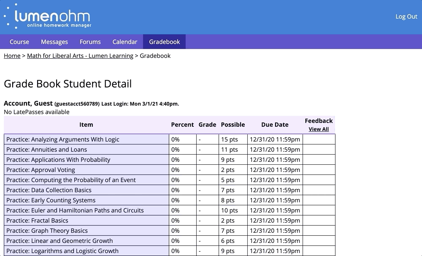
Task: Click Practice: Early Counting Systems item
Action: (x=51, y=200)
